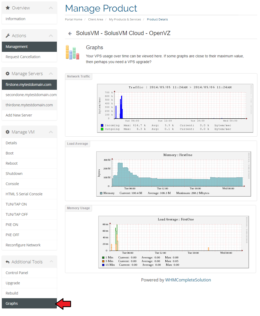This screenshot has height=316, width=260.
Task: Click Add New Server
Action: [29, 115]
